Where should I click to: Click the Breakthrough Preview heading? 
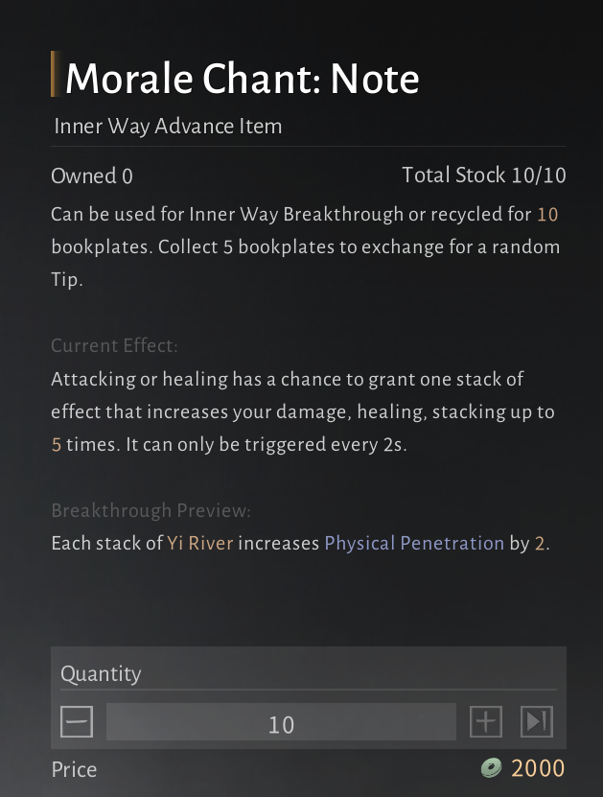tap(151, 510)
